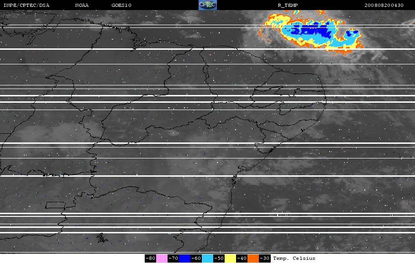Click the -50 legend value

[219, 258]
